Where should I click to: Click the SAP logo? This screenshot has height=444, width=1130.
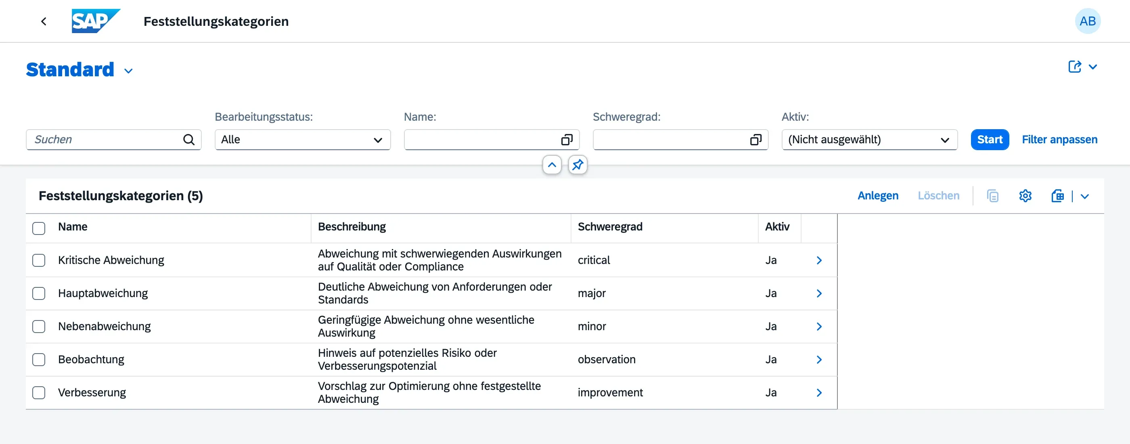(96, 21)
